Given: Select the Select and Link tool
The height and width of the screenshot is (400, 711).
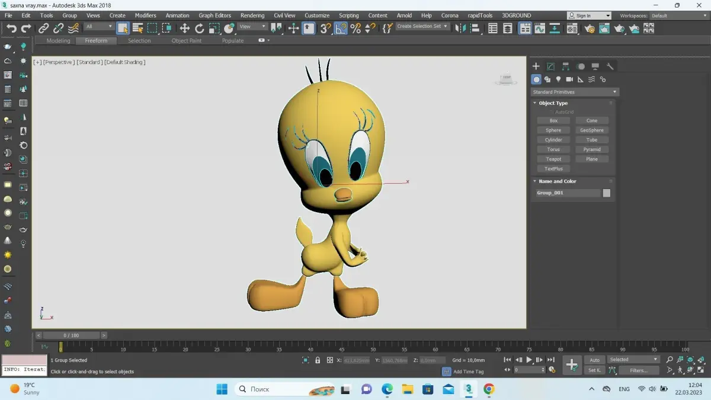Looking at the screenshot, I should click(44, 28).
